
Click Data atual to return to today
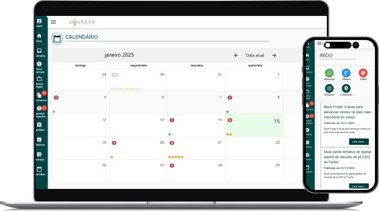(x=255, y=55)
